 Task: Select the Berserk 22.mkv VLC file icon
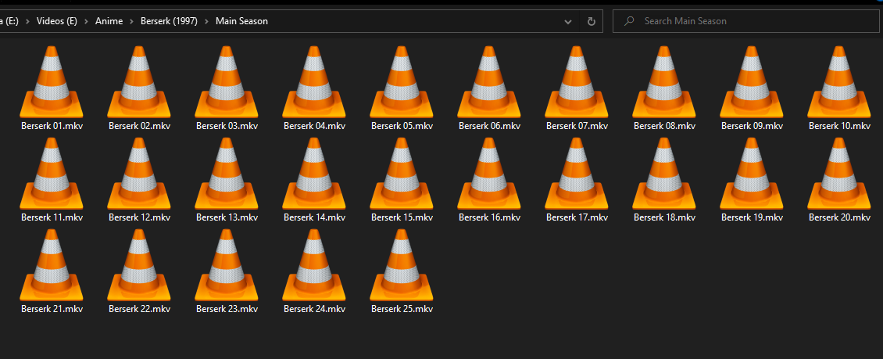139,265
